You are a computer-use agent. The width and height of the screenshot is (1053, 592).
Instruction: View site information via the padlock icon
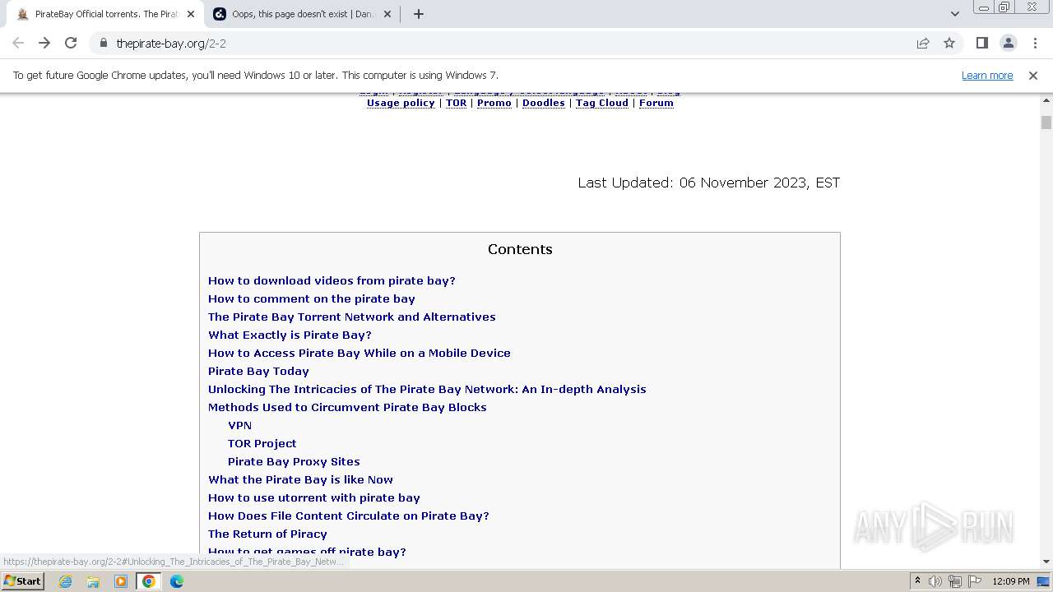tap(103, 43)
